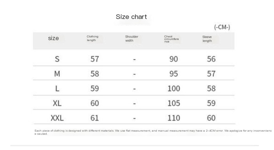Screen dimensions: 274x150
Task: Select the L size row label
Action: (x=57, y=88)
